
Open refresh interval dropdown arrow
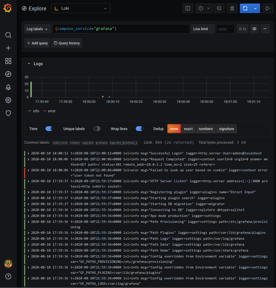pyautogui.click(x=255, y=8)
